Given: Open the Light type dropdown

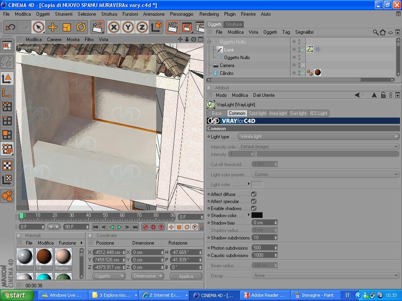Looking at the screenshot, I should click(318, 136).
